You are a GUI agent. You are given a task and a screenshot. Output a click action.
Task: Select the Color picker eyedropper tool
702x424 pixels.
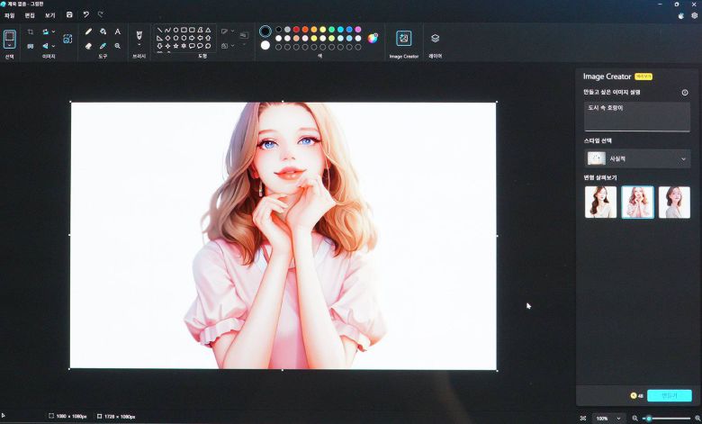103,45
